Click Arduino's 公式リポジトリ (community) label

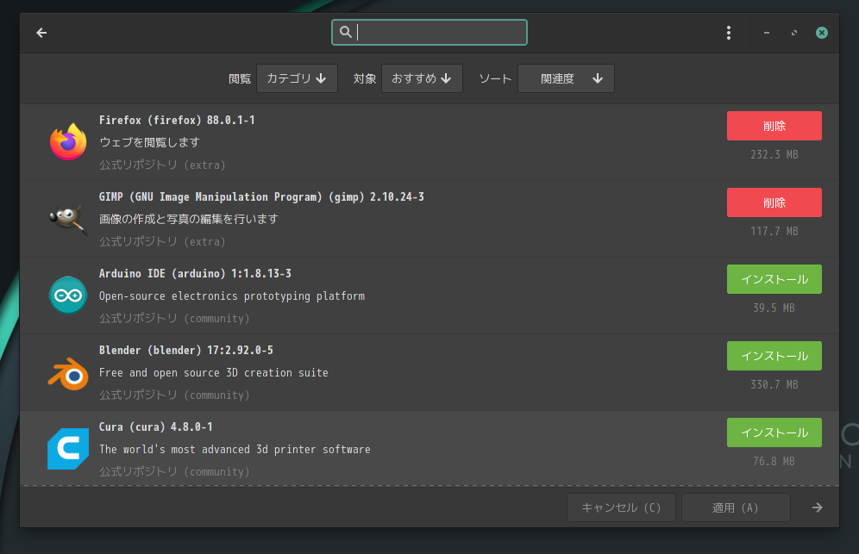click(174, 318)
